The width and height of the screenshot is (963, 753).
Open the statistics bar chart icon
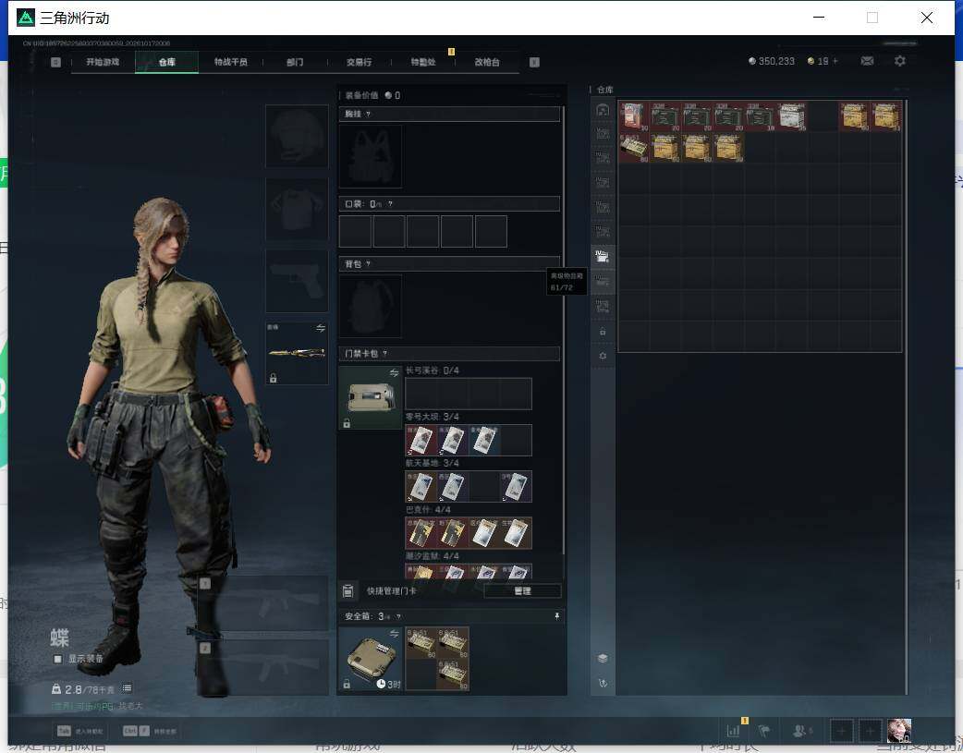733,730
